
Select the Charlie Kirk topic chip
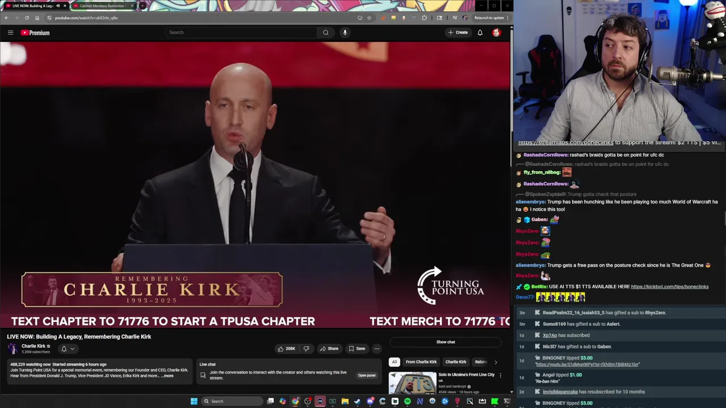[x=455, y=362]
